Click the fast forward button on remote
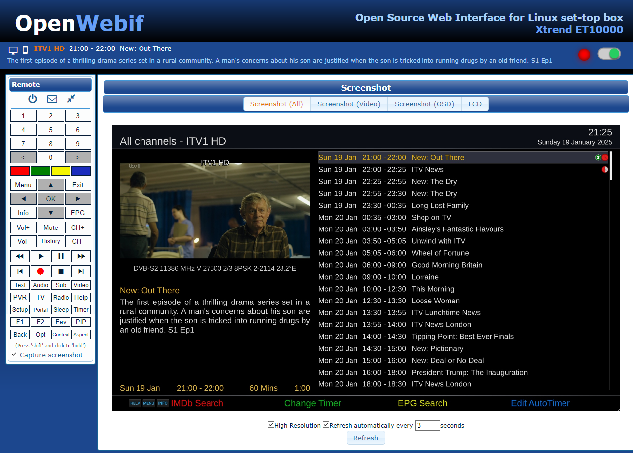 tap(81, 256)
